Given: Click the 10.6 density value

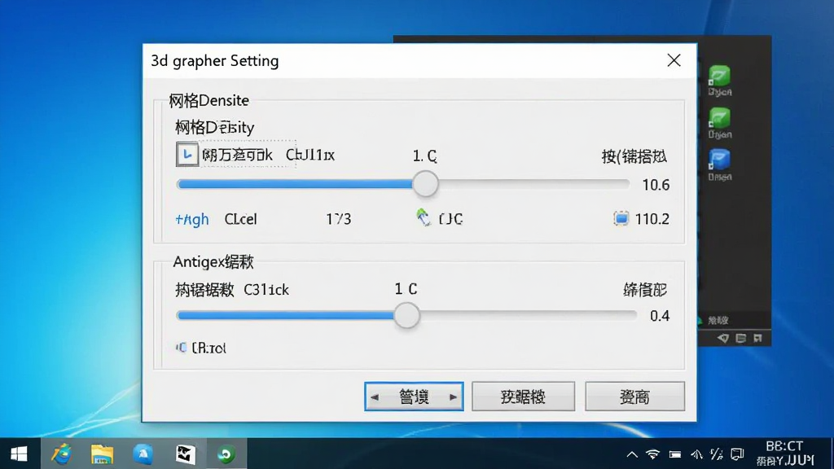Looking at the screenshot, I should pos(656,185).
